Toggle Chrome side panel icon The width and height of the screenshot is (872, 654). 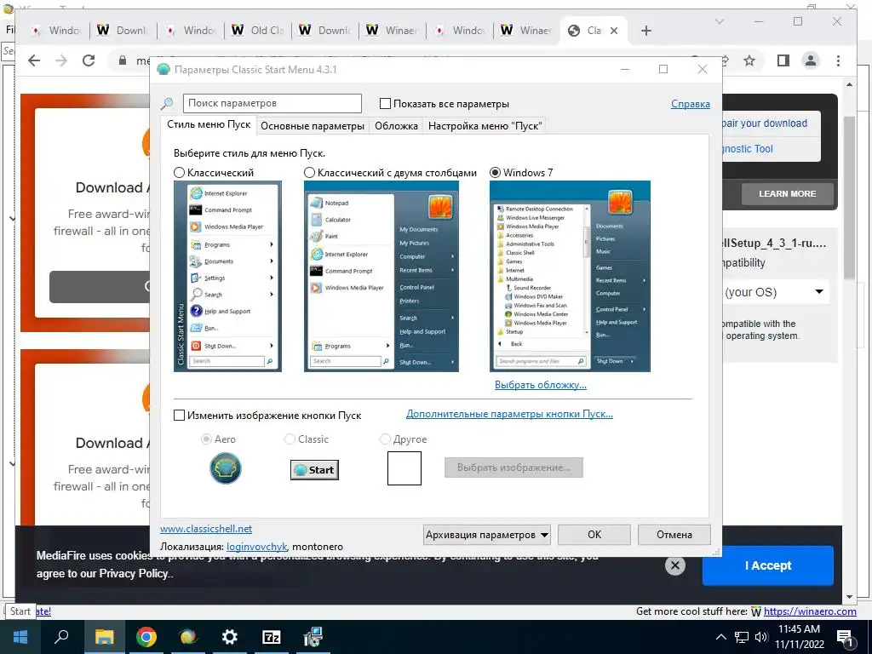tap(783, 60)
